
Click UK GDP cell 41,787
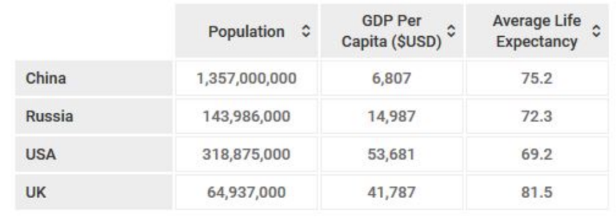click(392, 192)
